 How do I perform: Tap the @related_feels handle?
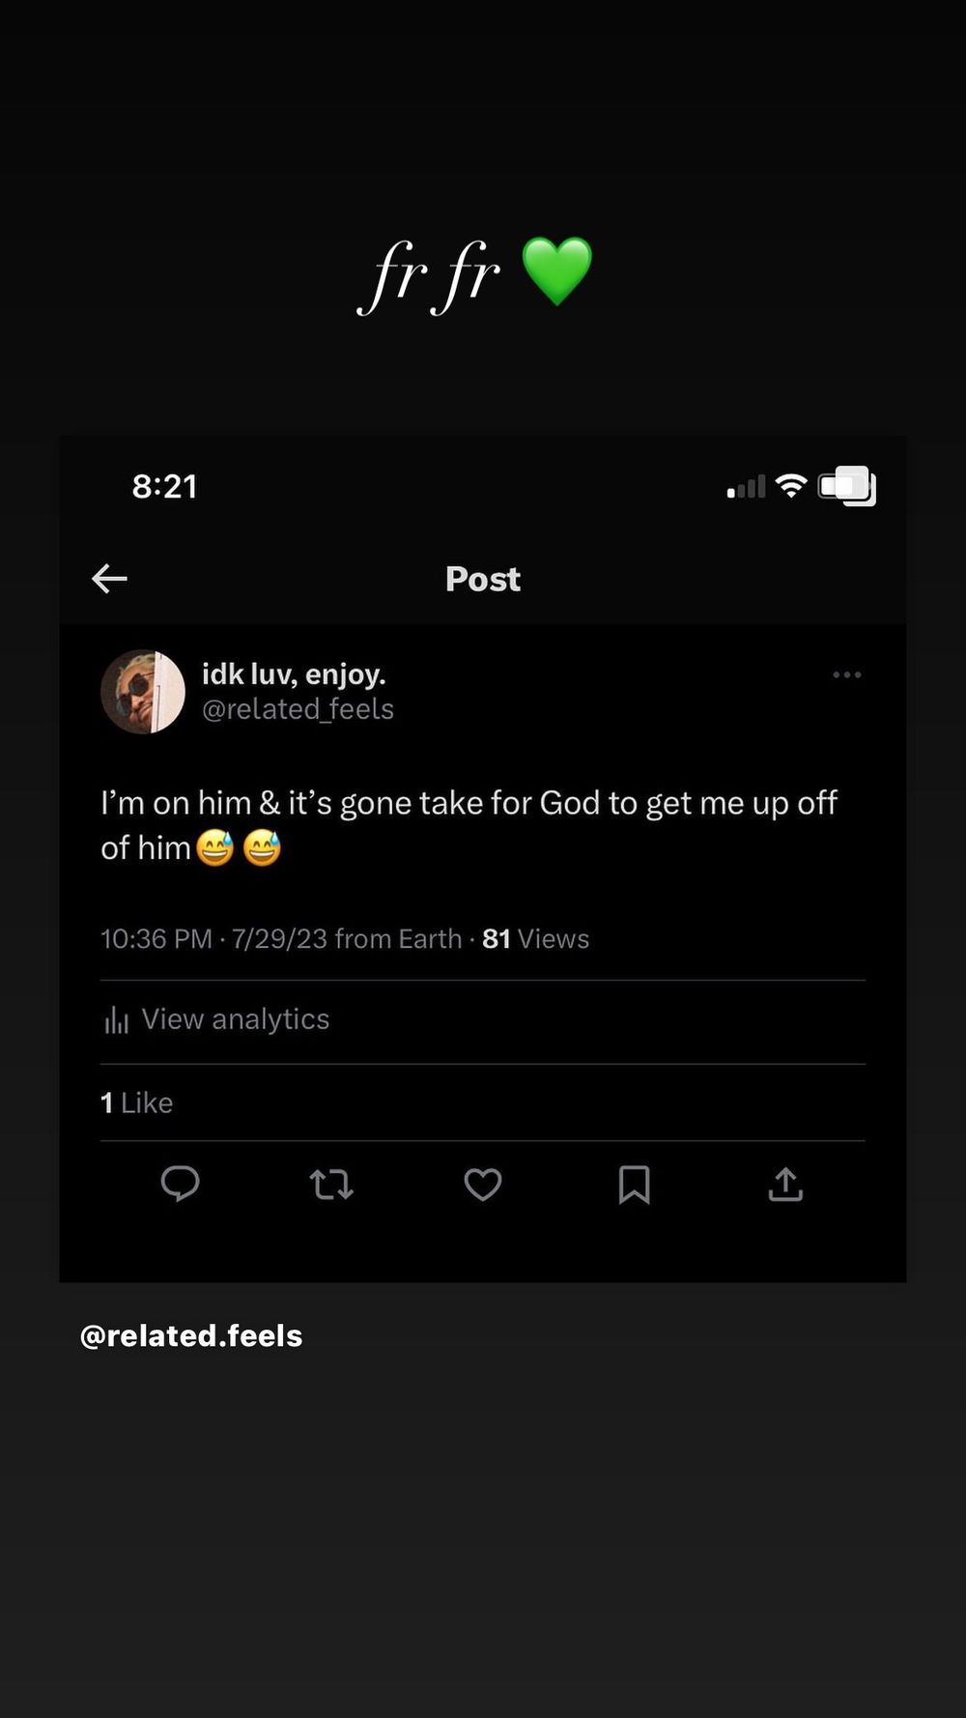coord(298,709)
